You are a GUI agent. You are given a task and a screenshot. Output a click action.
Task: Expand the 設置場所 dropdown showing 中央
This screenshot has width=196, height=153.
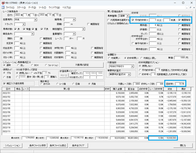35,20
